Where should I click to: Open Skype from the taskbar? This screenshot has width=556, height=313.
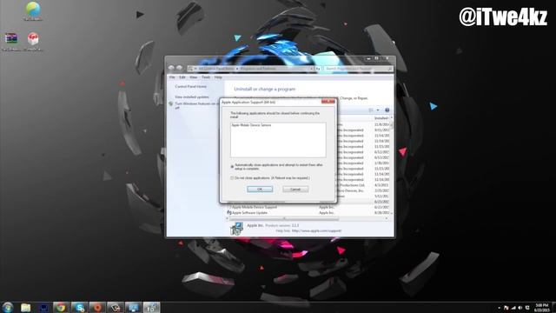[79, 307]
